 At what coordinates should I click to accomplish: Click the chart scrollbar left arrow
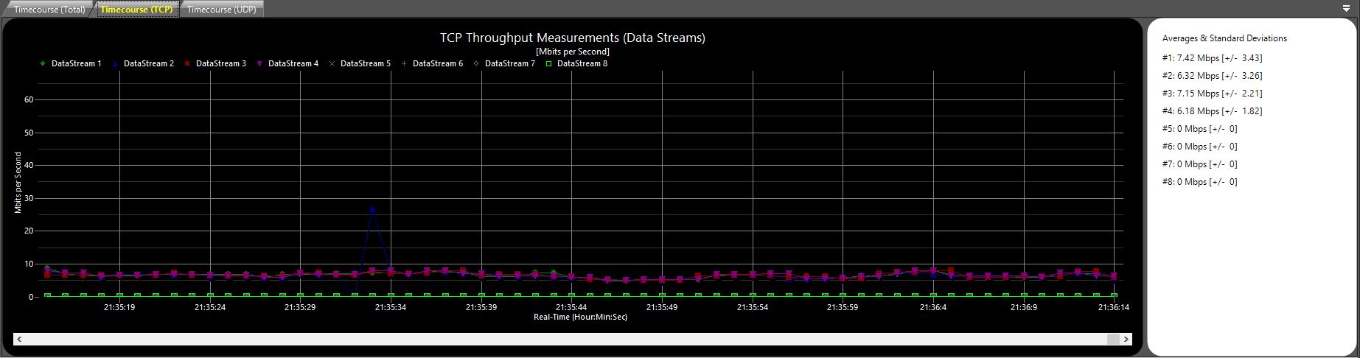coord(19,339)
